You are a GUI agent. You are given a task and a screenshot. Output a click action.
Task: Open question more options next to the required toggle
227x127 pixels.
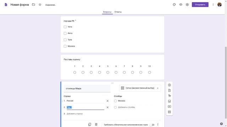tap(158, 125)
